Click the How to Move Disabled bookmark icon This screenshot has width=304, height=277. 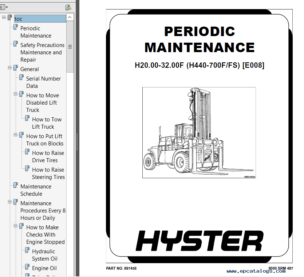[x=21, y=94]
